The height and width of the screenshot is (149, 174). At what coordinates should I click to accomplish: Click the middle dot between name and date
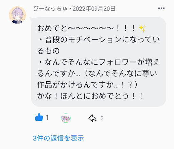(70, 9)
